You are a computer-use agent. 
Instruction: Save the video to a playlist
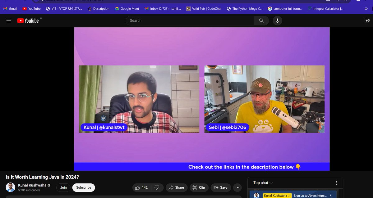tap(220, 187)
